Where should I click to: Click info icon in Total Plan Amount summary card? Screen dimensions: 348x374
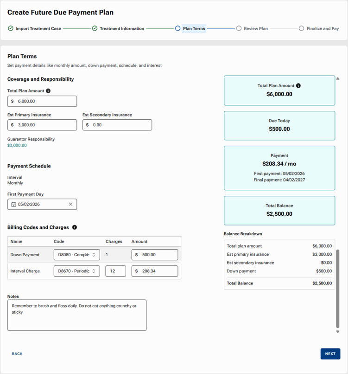pos(298,86)
